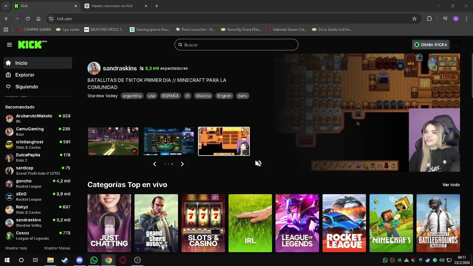
Task: Click the Stardew Valley category link
Action: coord(102,96)
